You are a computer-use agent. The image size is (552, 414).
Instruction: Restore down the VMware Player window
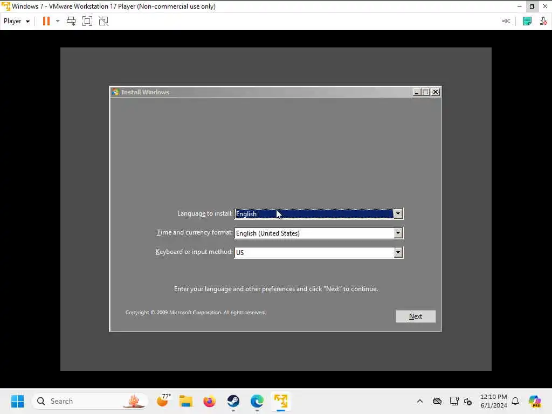532,6
